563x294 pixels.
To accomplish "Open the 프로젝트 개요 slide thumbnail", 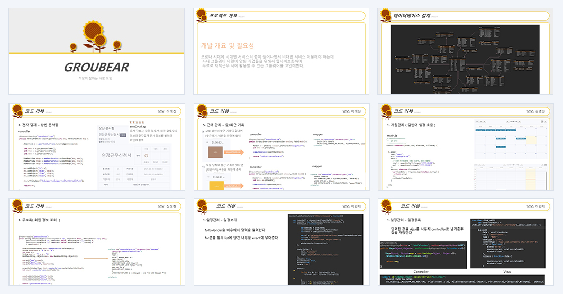I will tap(281, 52).
